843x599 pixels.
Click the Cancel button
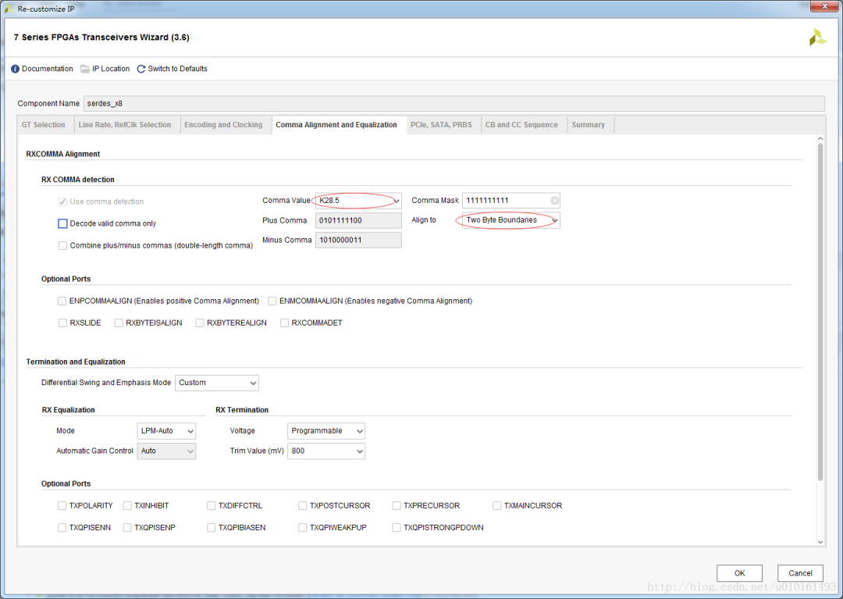click(800, 573)
